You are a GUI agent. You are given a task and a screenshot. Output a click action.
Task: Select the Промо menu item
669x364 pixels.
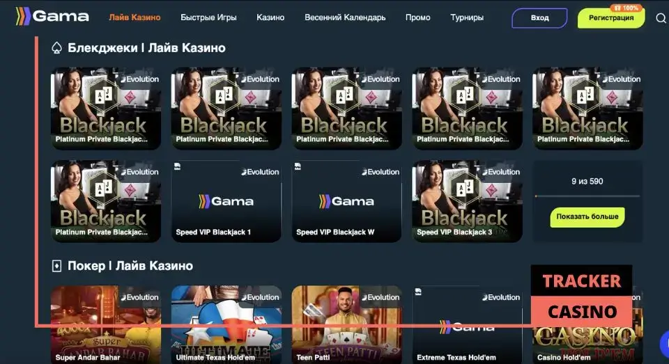417,17
